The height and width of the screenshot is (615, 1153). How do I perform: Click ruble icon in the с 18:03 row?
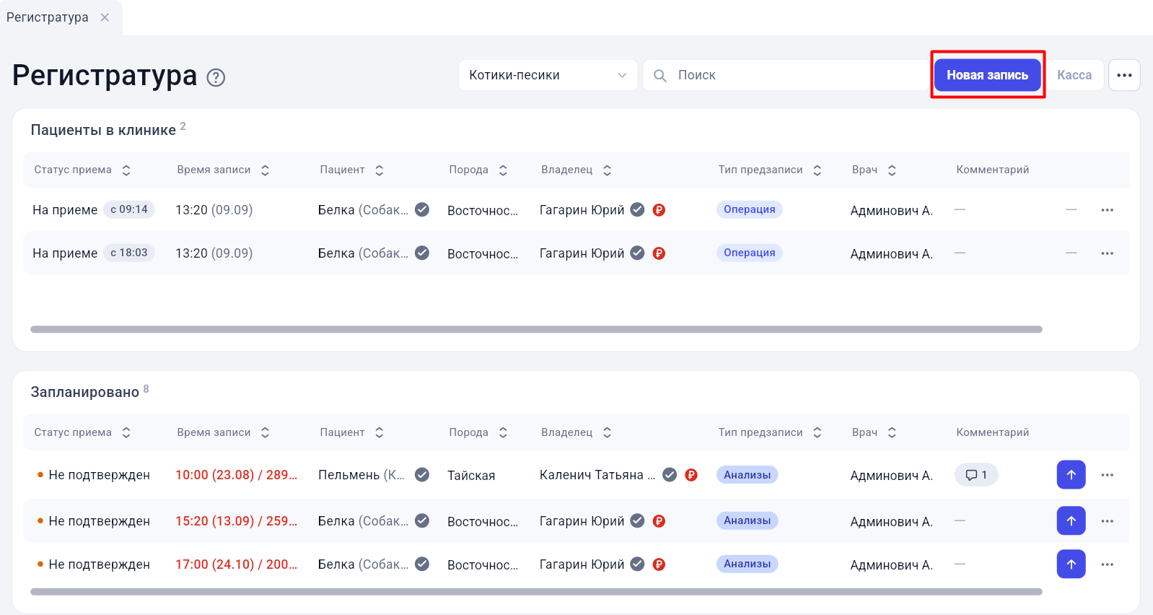pyautogui.click(x=659, y=253)
